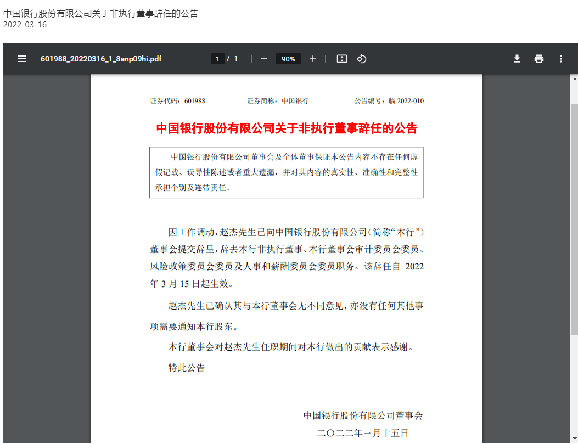Print the PDF document
578x444 pixels.
539,59
